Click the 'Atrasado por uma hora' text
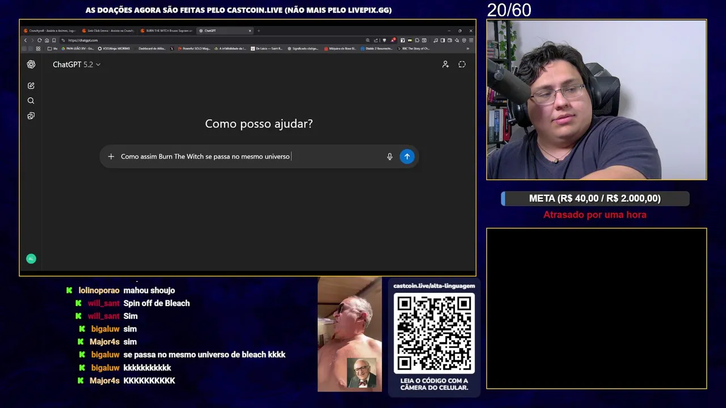This screenshot has height=408, width=726. click(x=595, y=215)
